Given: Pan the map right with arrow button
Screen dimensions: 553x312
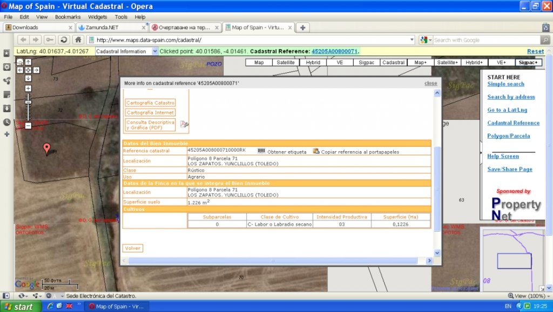Looking at the screenshot, I should pos(36,70).
